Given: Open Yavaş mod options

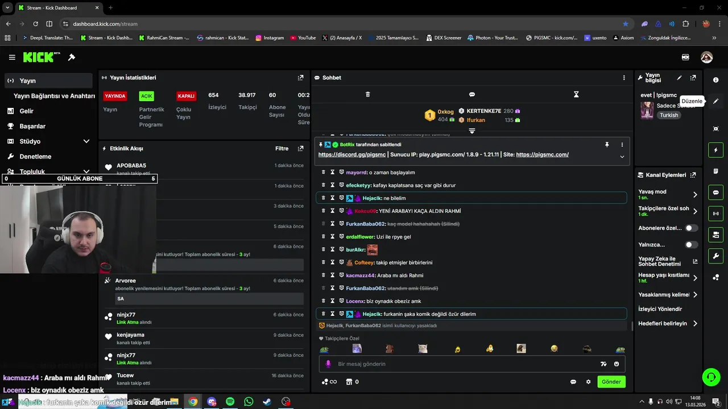Looking at the screenshot, I should (668, 194).
